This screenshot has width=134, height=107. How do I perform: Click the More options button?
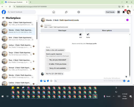click(107, 30)
